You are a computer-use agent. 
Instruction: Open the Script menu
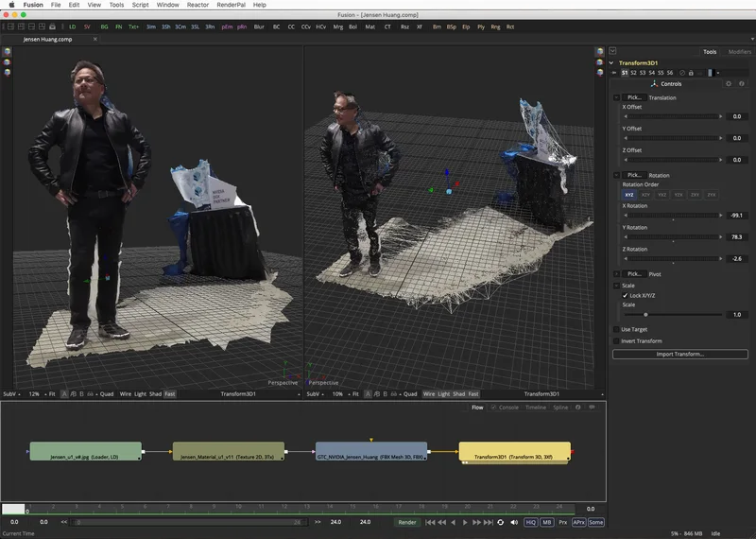pyautogui.click(x=140, y=5)
